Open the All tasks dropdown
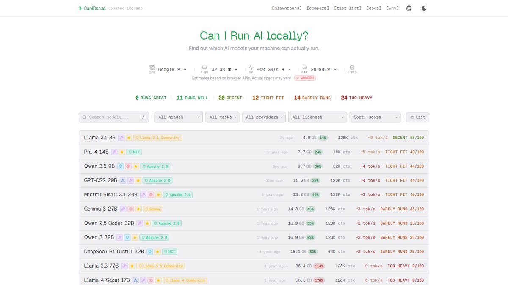The image size is (508, 285). [222, 117]
